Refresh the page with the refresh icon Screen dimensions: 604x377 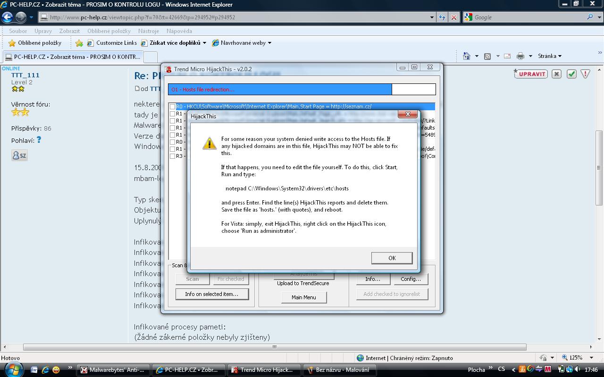[x=442, y=17]
